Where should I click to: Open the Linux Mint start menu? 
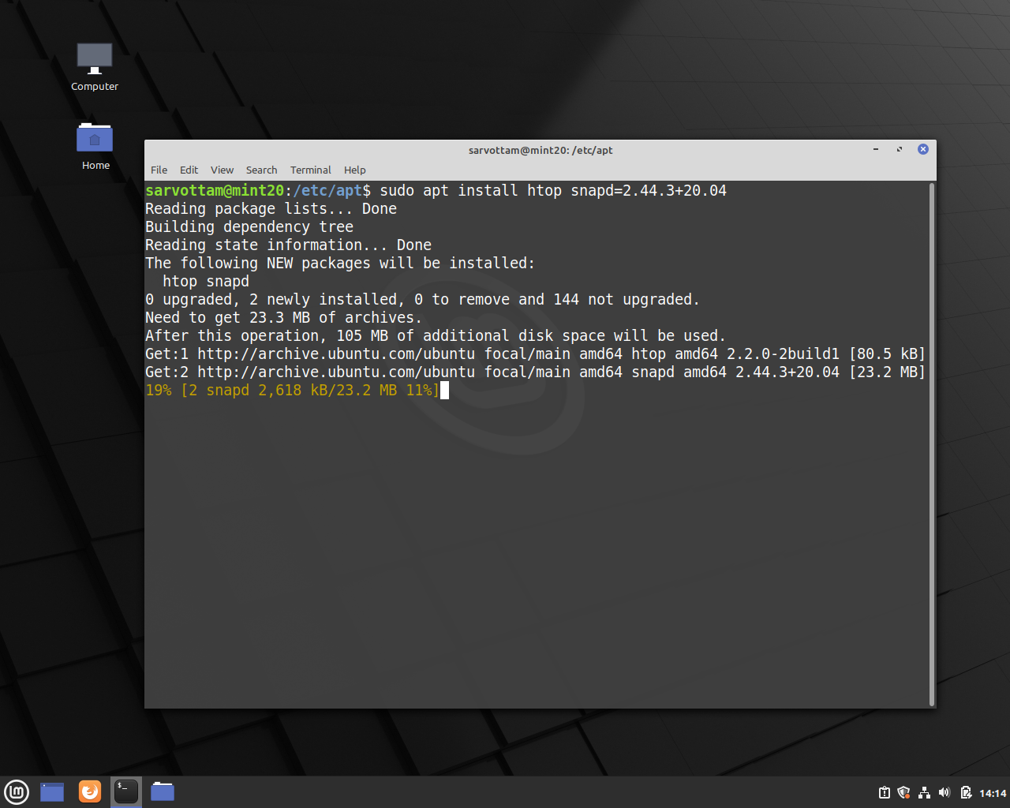coord(17,791)
